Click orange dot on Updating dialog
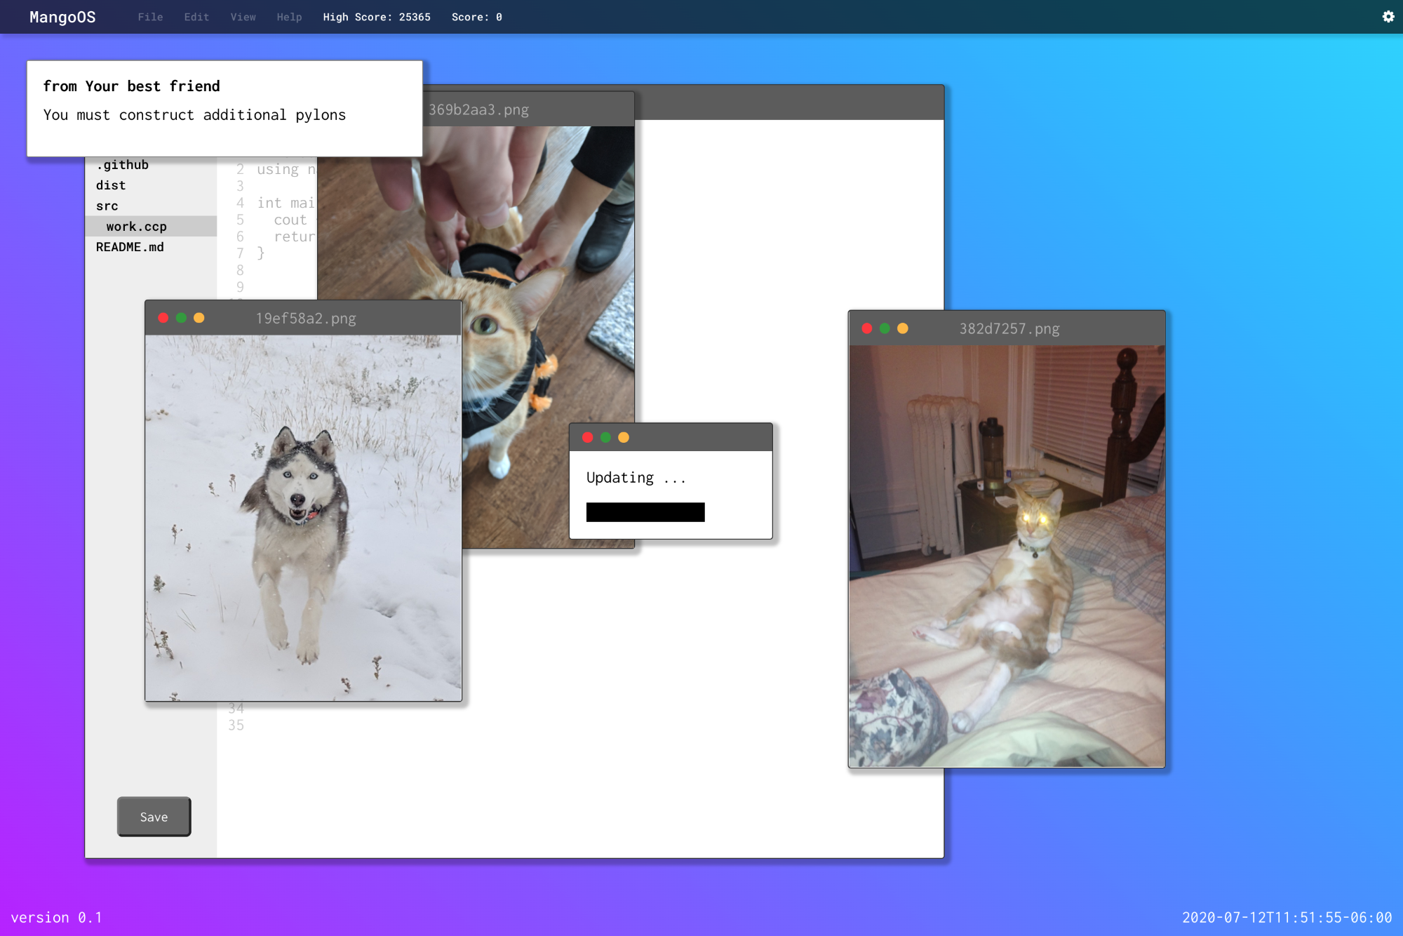This screenshot has width=1403, height=936. point(624,438)
